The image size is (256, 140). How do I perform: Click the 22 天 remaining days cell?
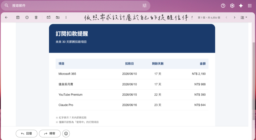158,95
